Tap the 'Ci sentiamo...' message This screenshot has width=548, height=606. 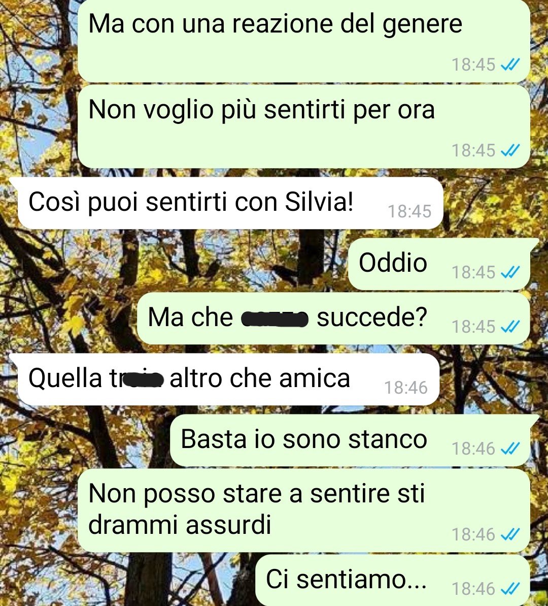coord(393,580)
